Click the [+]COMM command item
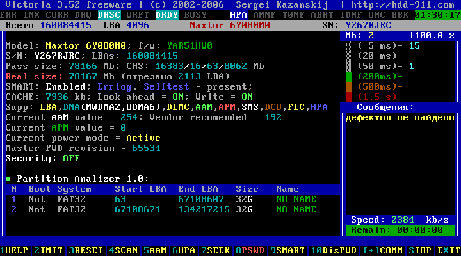The height and width of the screenshot is (256, 461). (x=382, y=250)
